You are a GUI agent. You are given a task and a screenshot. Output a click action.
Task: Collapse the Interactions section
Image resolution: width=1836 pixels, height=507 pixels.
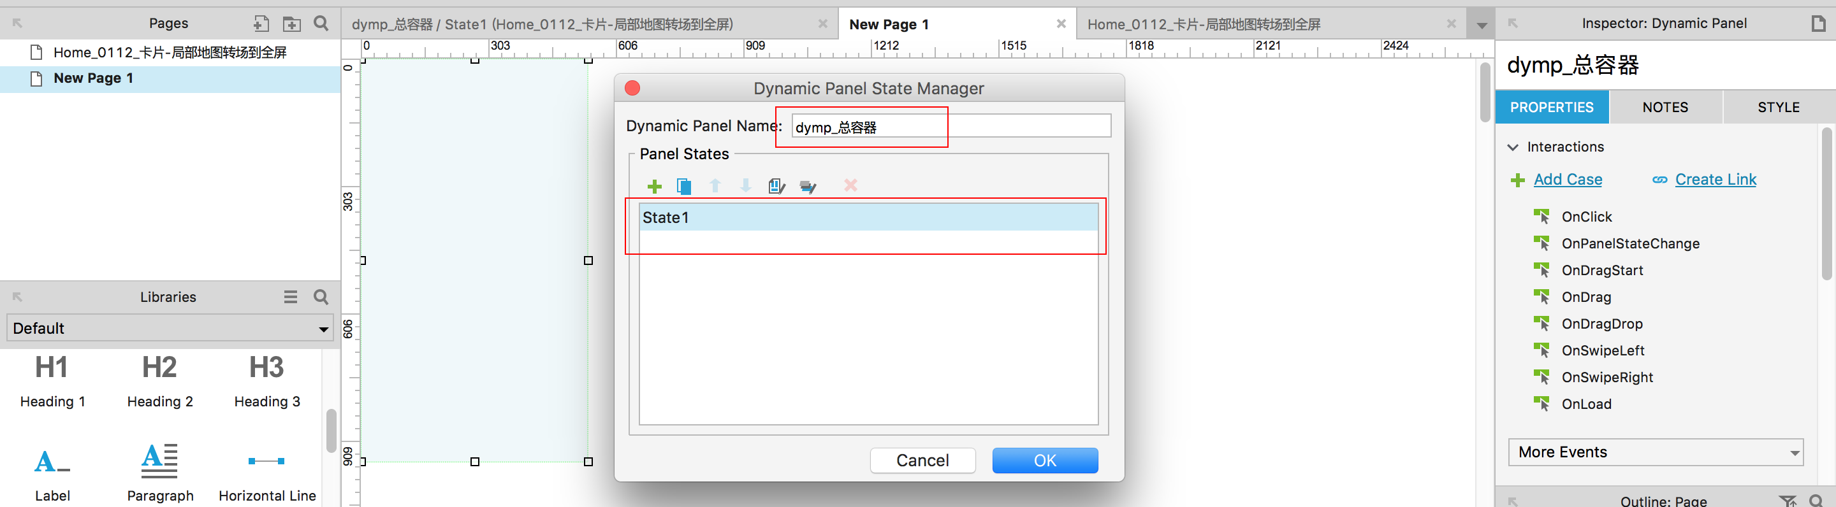tap(1513, 147)
